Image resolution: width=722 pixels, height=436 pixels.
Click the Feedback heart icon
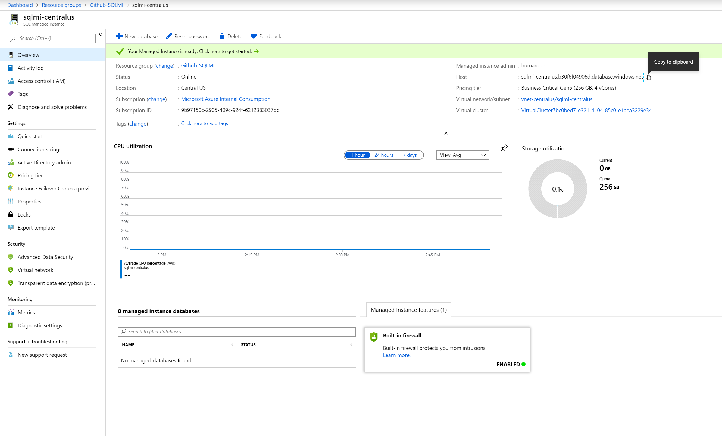254,36
